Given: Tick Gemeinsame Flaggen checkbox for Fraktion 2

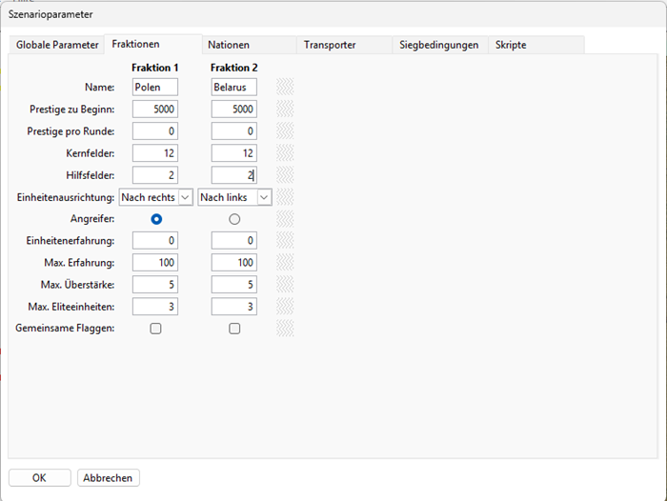Looking at the screenshot, I should coord(234,329).
